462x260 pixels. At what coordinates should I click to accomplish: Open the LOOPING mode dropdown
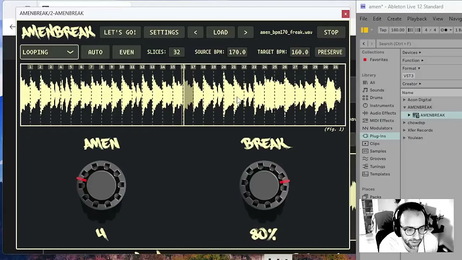49,52
